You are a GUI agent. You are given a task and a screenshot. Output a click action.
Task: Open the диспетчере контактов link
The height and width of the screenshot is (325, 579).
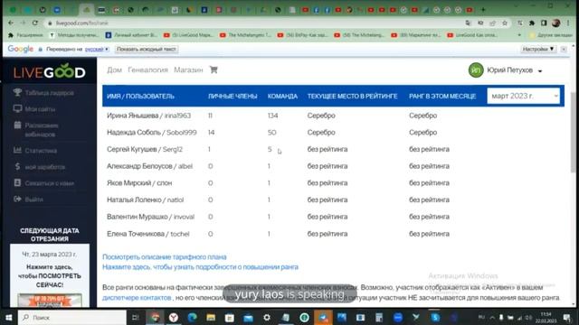click(x=137, y=297)
